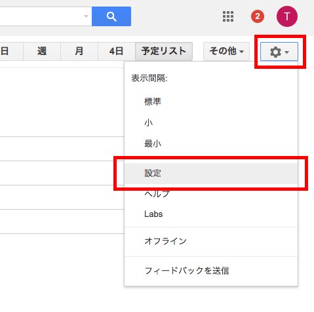This screenshot has height=312, width=314.
Task: Open notifications badge showing 2
Action: pos(258,16)
